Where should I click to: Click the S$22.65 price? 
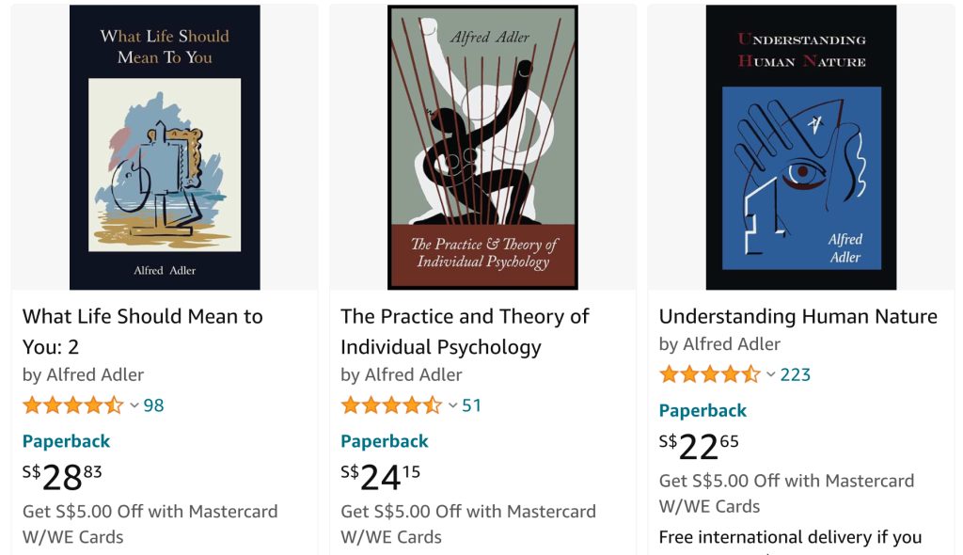pos(699,446)
